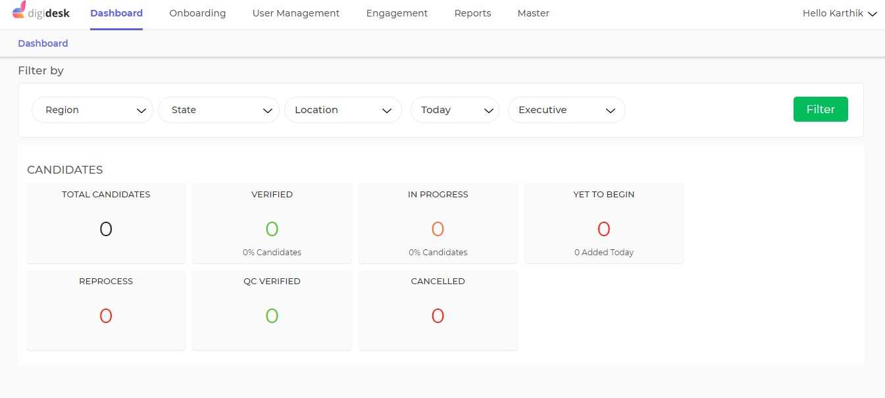
Task: Click the digidesk logo icon
Action: [20, 11]
